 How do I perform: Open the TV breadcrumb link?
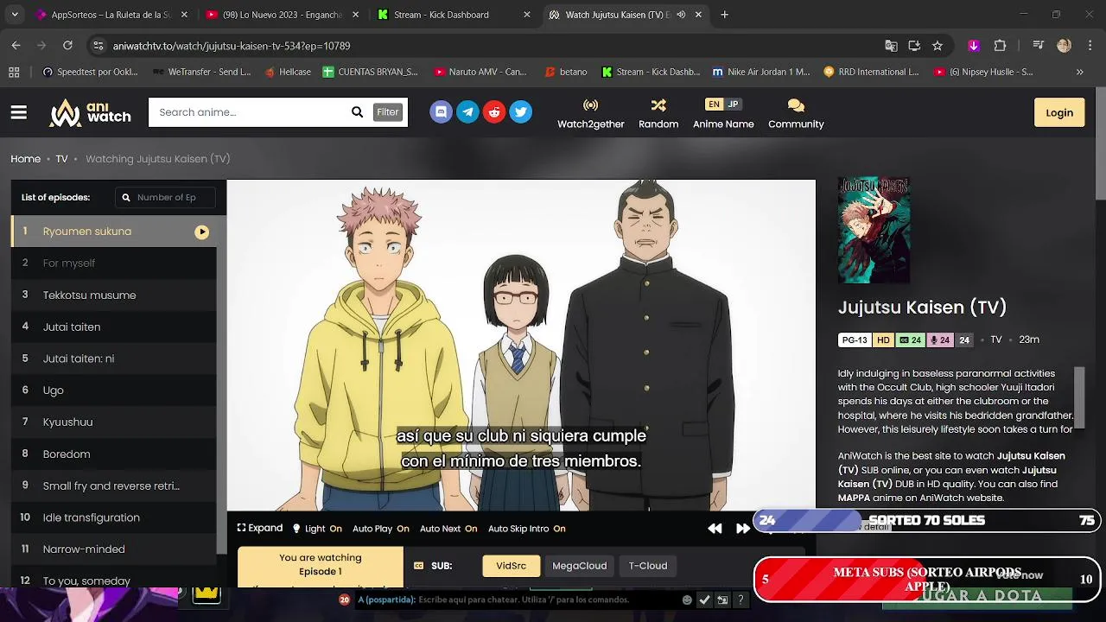click(x=61, y=159)
